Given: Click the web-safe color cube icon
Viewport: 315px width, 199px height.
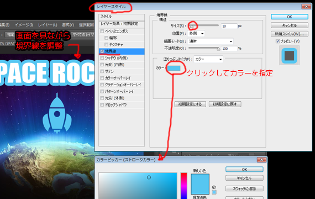Looking at the screenshot, I should point(214,187).
